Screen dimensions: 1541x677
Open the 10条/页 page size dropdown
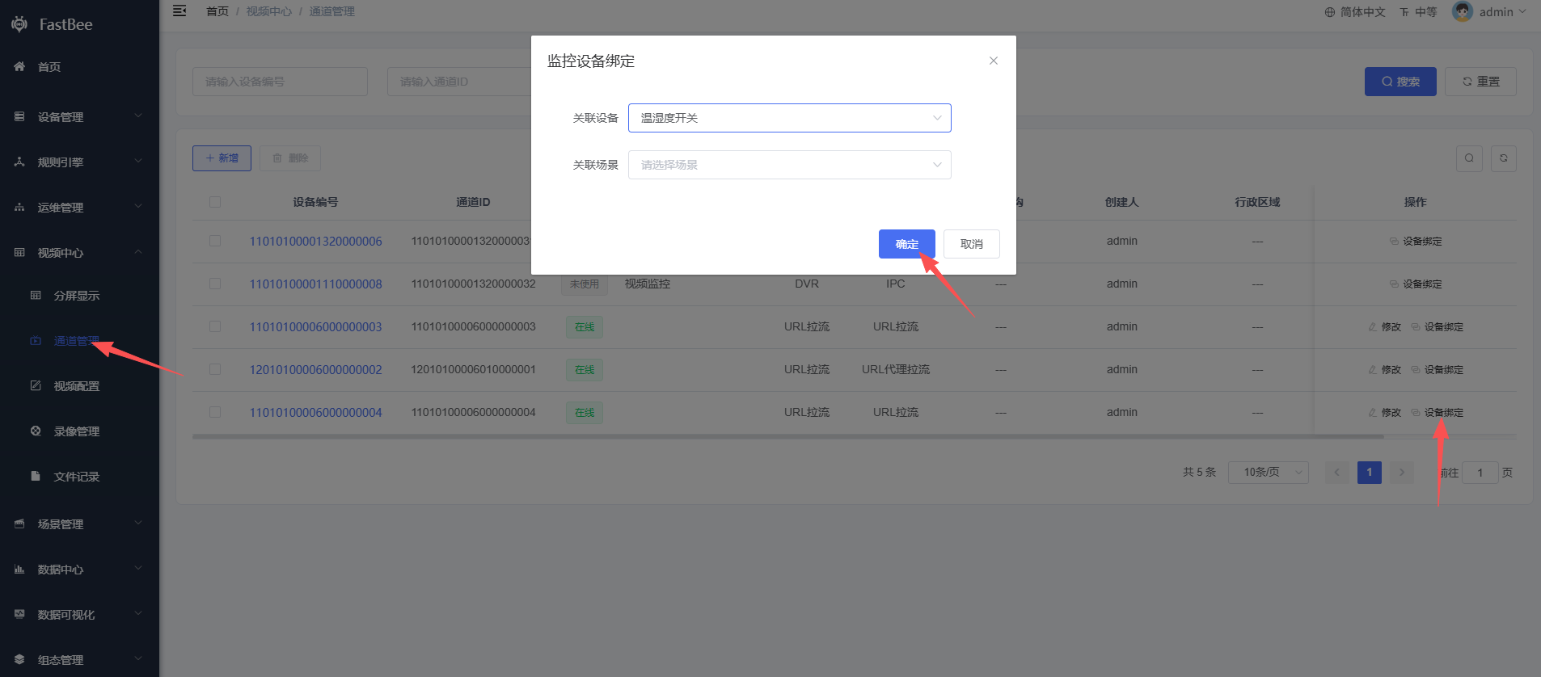(x=1268, y=473)
